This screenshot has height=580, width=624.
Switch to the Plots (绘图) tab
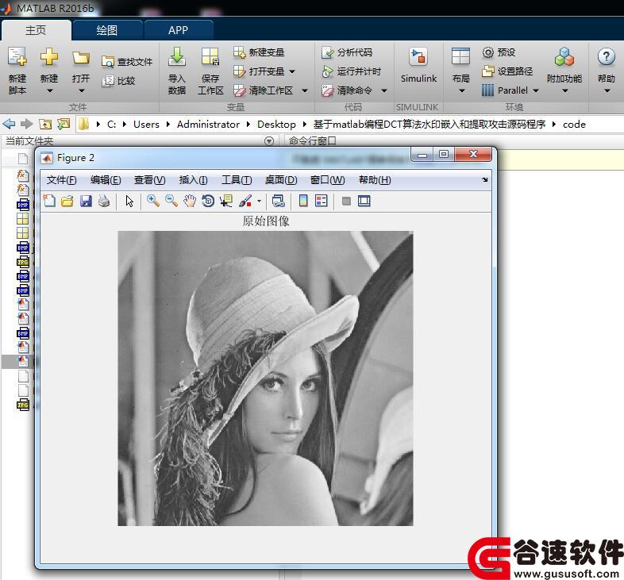coord(107,30)
